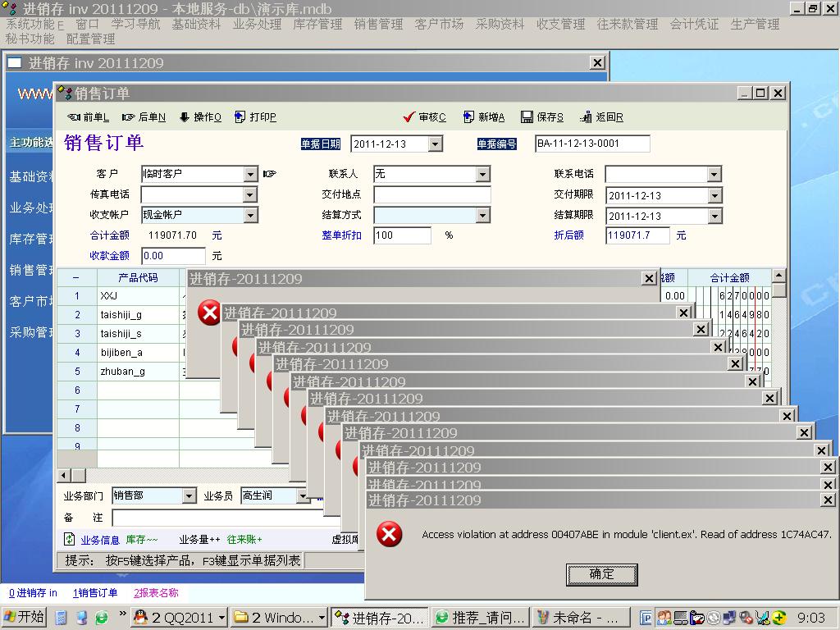Open the 客户 customer dropdown list
Screen dimensions: 840x630
click(x=250, y=174)
